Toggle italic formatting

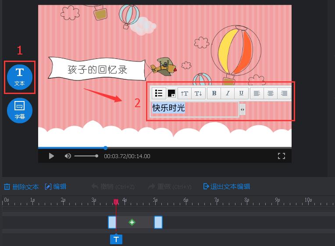(228, 93)
